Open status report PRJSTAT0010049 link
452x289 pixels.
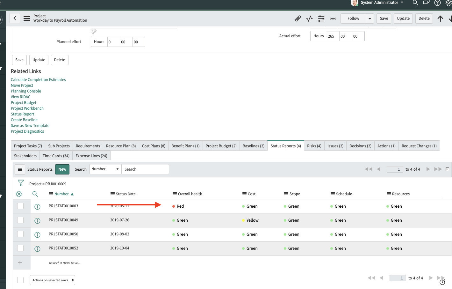coord(63,220)
